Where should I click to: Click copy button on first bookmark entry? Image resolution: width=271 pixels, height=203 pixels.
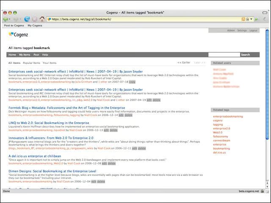pos(132,82)
